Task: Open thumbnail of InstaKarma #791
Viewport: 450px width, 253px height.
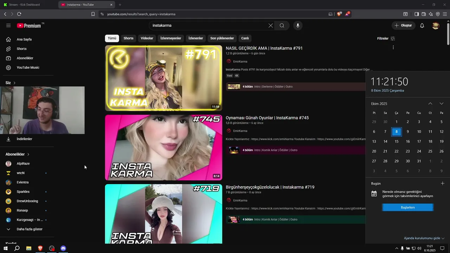Action: (163, 78)
